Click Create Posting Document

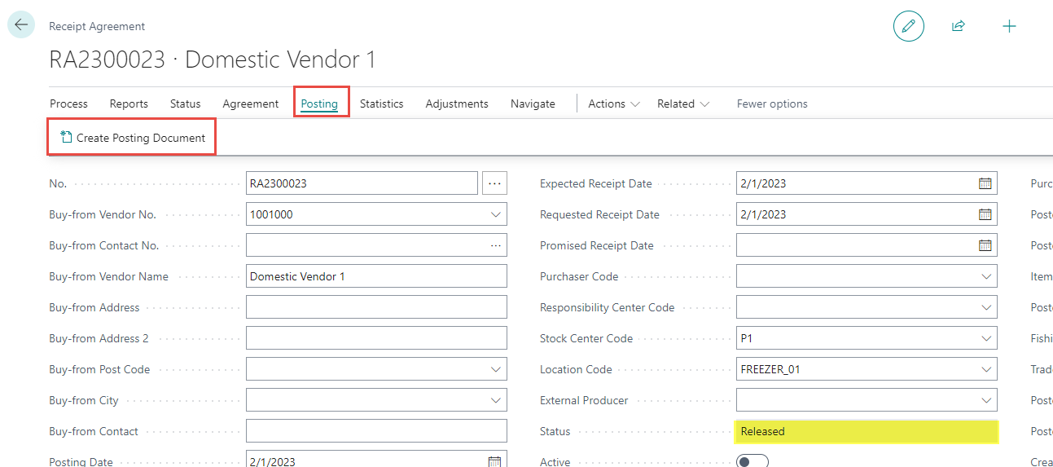[x=133, y=138]
